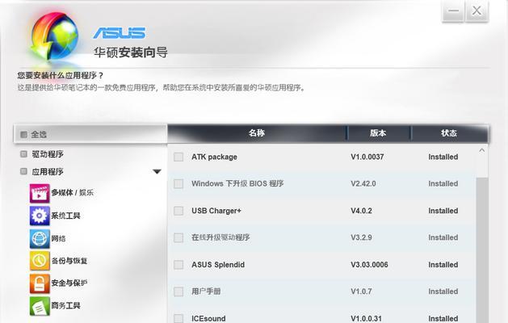The width and height of the screenshot is (508, 323).
Task: Click the 驱动程序 label
Action: point(48,154)
